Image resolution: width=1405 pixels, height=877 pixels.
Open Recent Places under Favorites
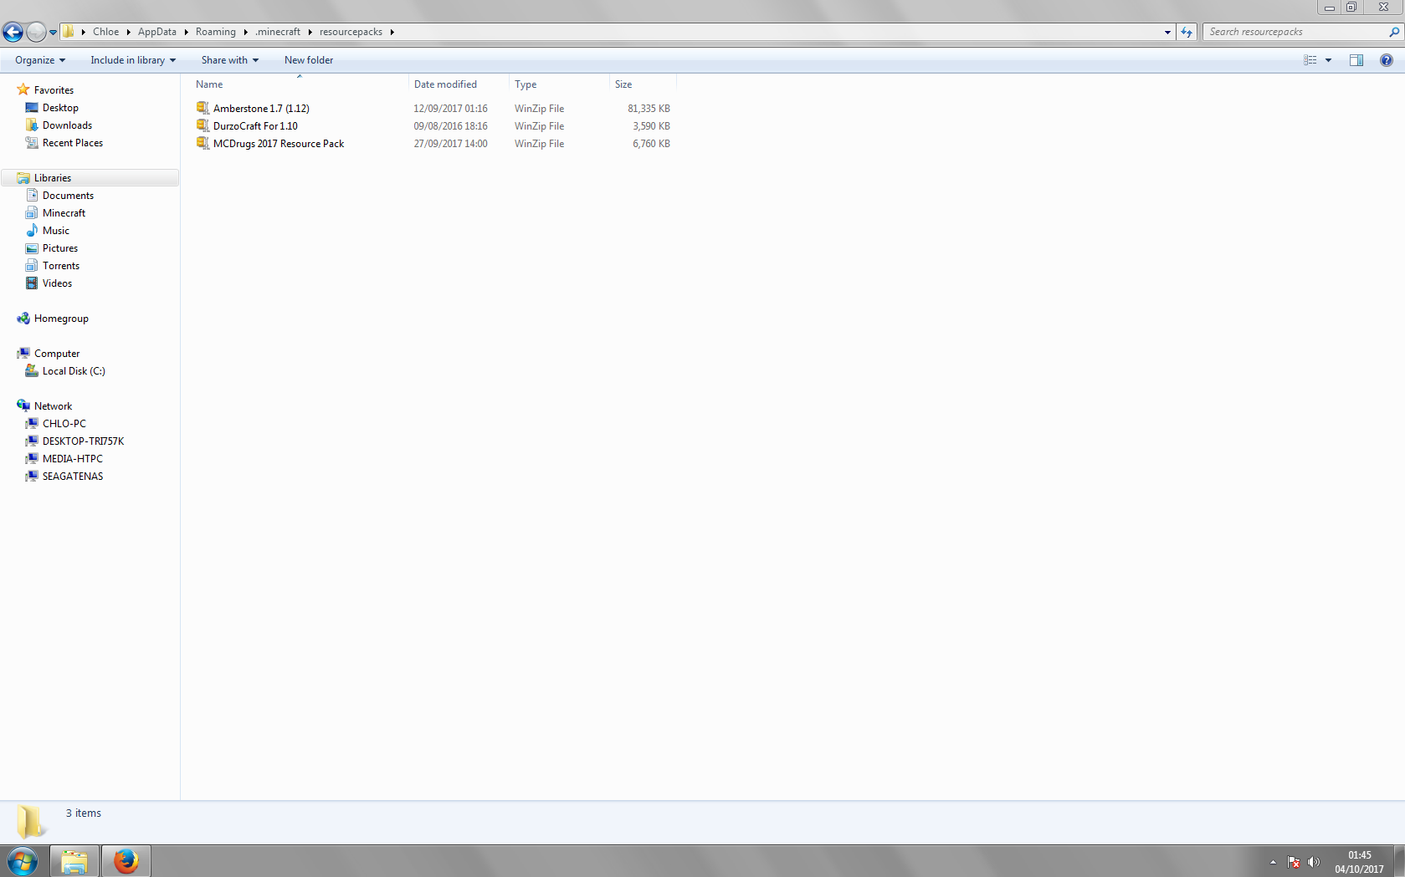[73, 143]
